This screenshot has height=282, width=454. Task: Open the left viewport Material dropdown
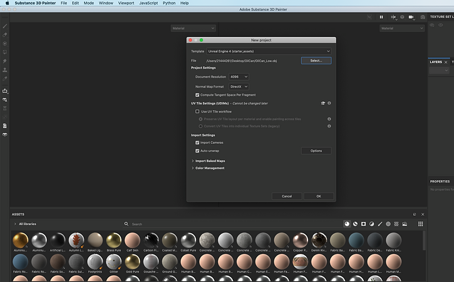pos(193,28)
